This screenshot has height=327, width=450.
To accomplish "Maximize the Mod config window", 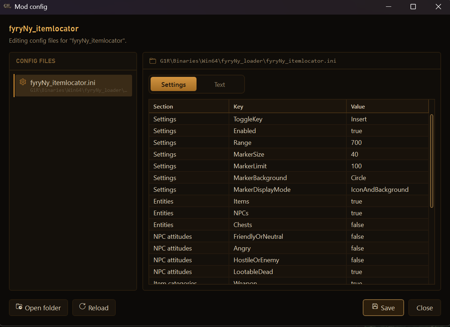I will pos(413,7).
